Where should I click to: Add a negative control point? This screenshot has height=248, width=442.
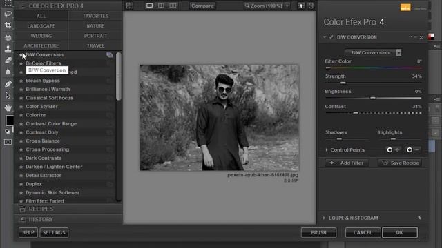[x=413, y=150]
